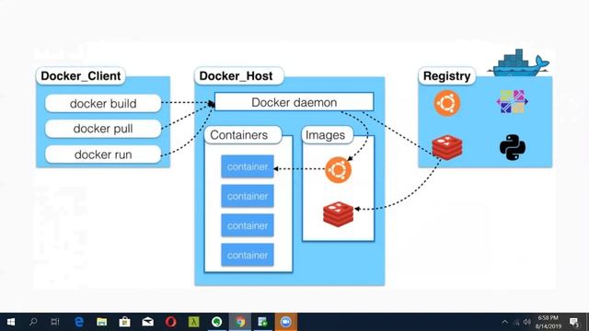
Task: Click the 'docker run' command box
Action: (x=103, y=154)
